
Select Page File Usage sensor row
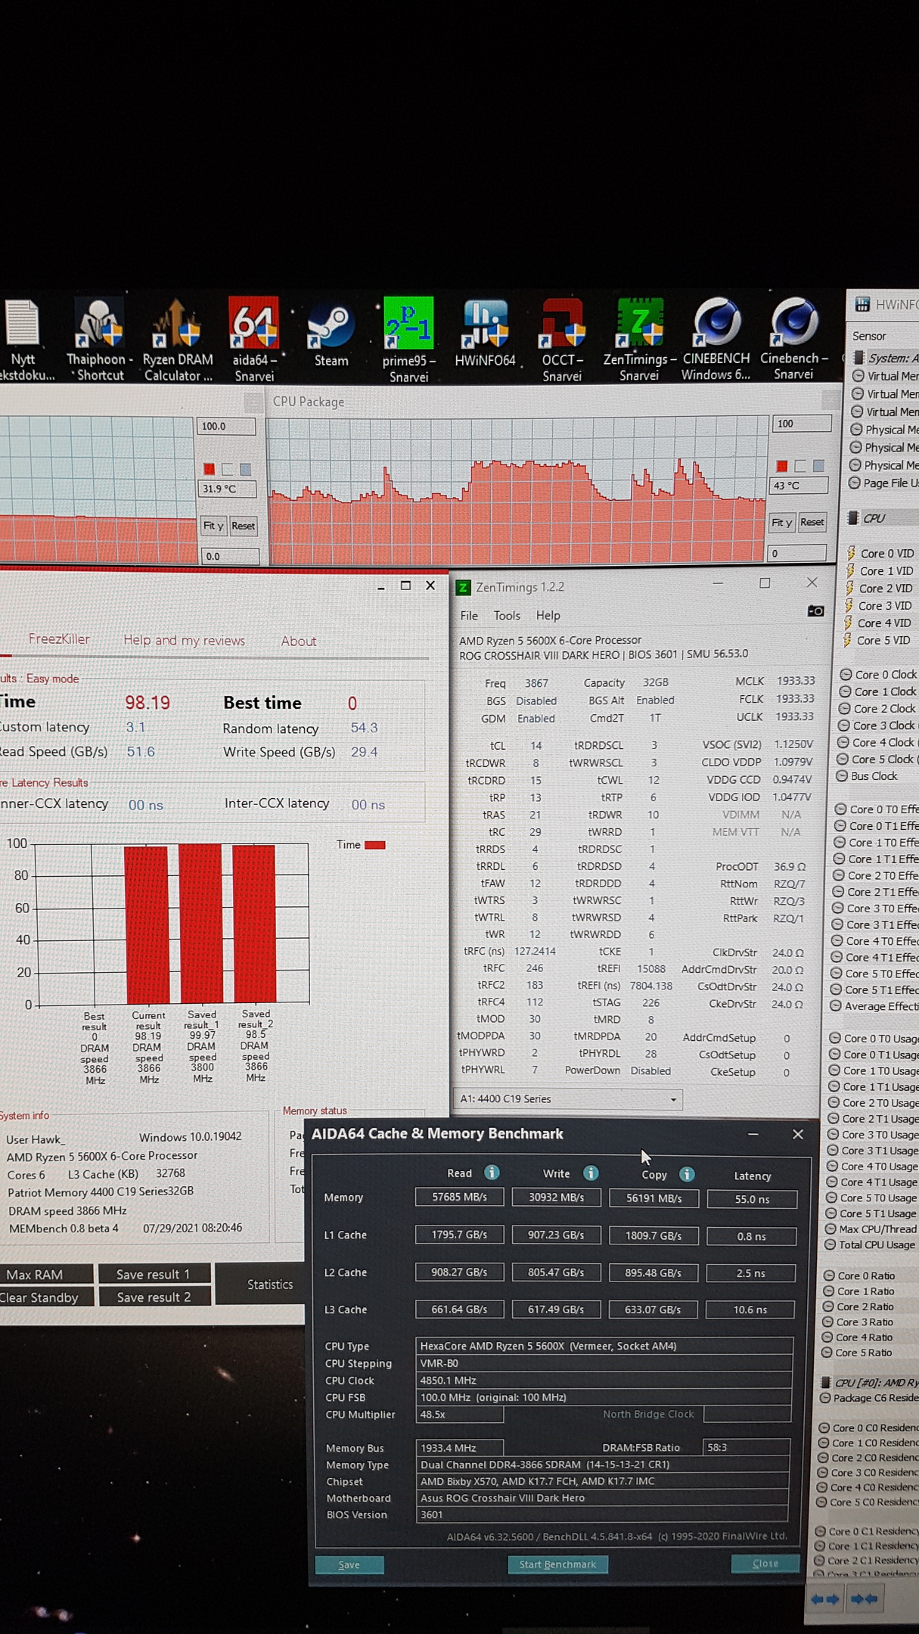click(883, 483)
